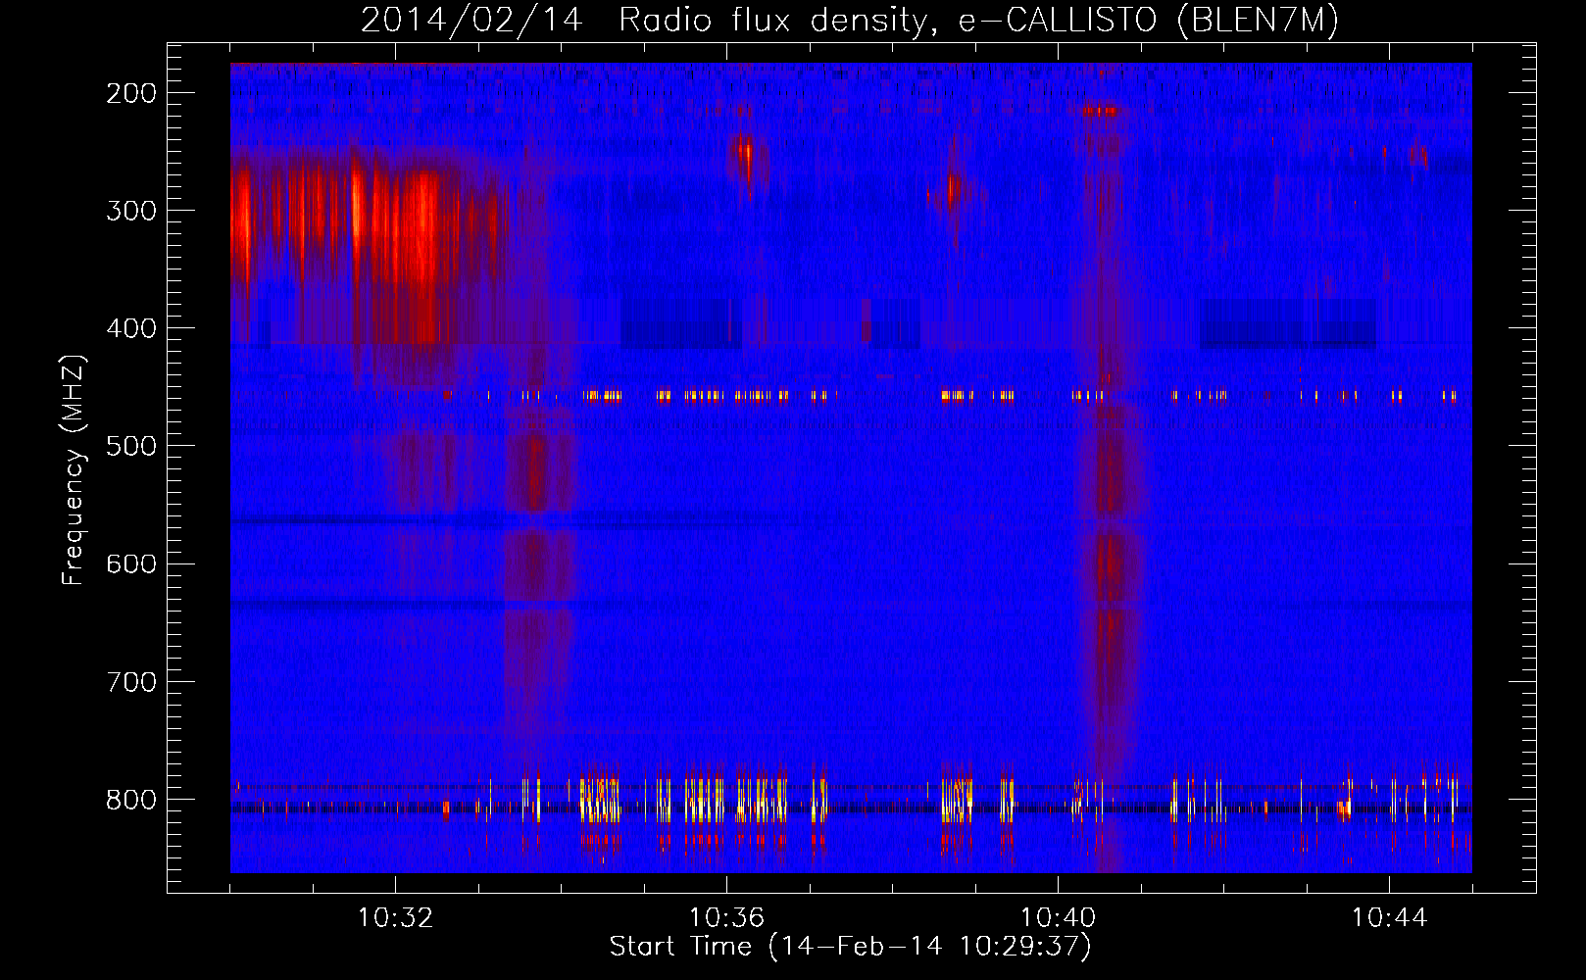Image resolution: width=1586 pixels, height=980 pixels.
Task: Click the 200 frequency tick label
Action: (131, 93)
